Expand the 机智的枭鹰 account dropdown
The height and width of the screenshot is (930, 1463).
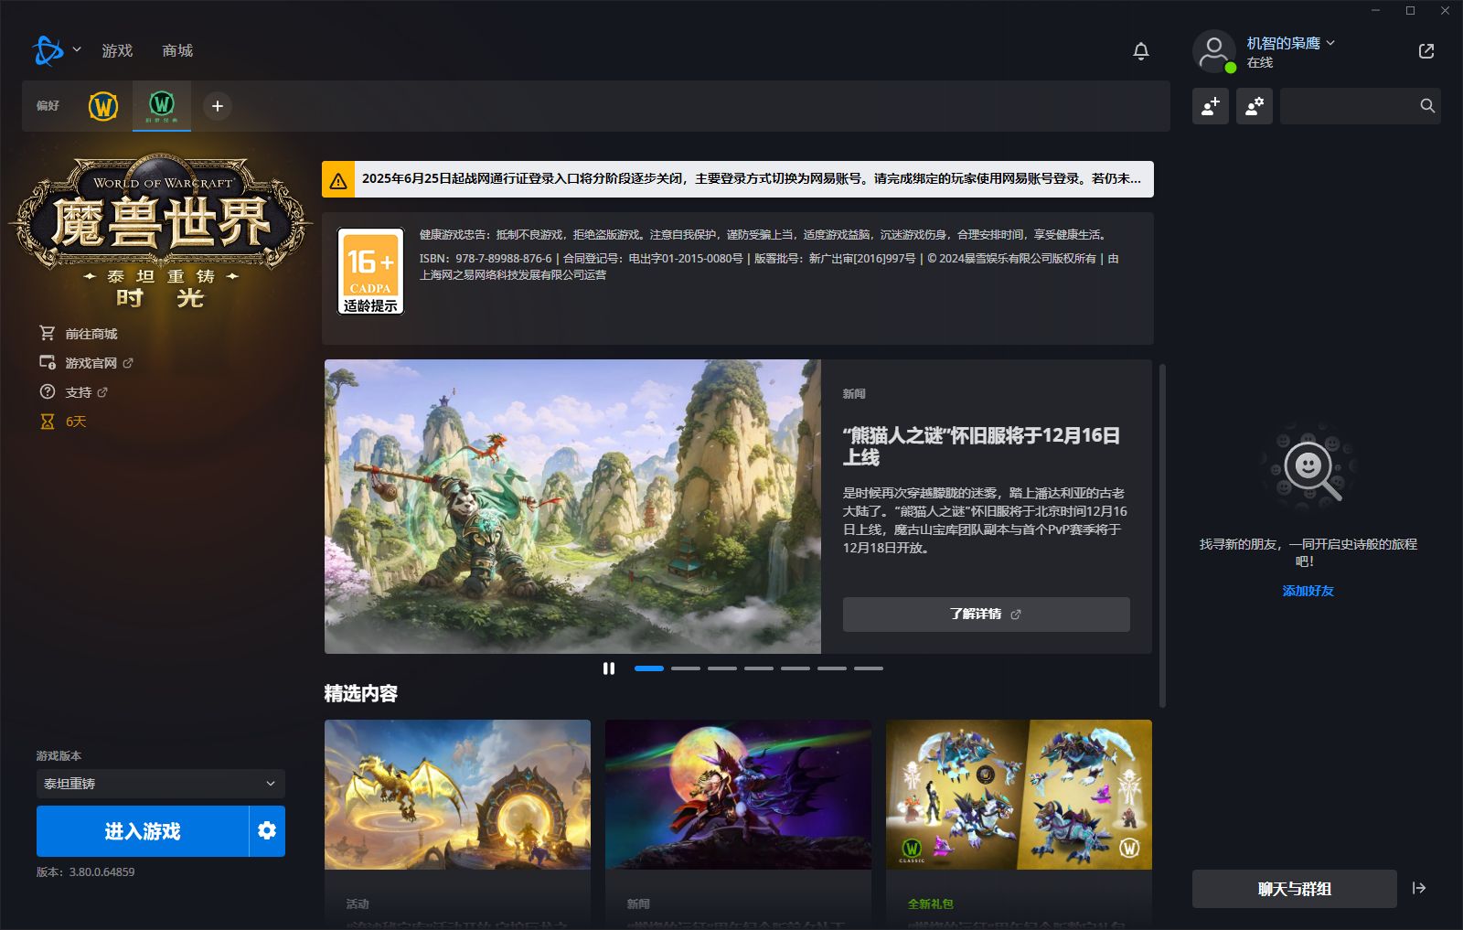pos(1290,43)
